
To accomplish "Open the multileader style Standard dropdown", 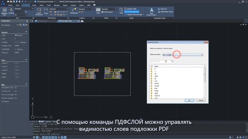I will coord(86,9).
